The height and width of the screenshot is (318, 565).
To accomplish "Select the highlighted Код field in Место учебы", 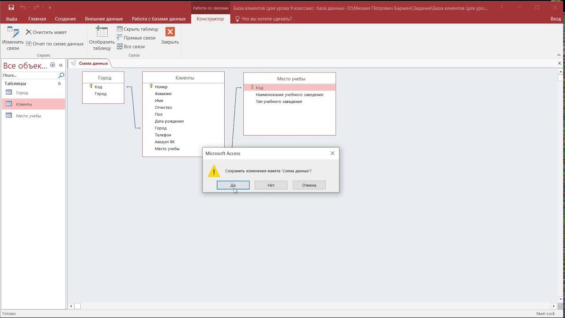I will (x=290, y=88).
